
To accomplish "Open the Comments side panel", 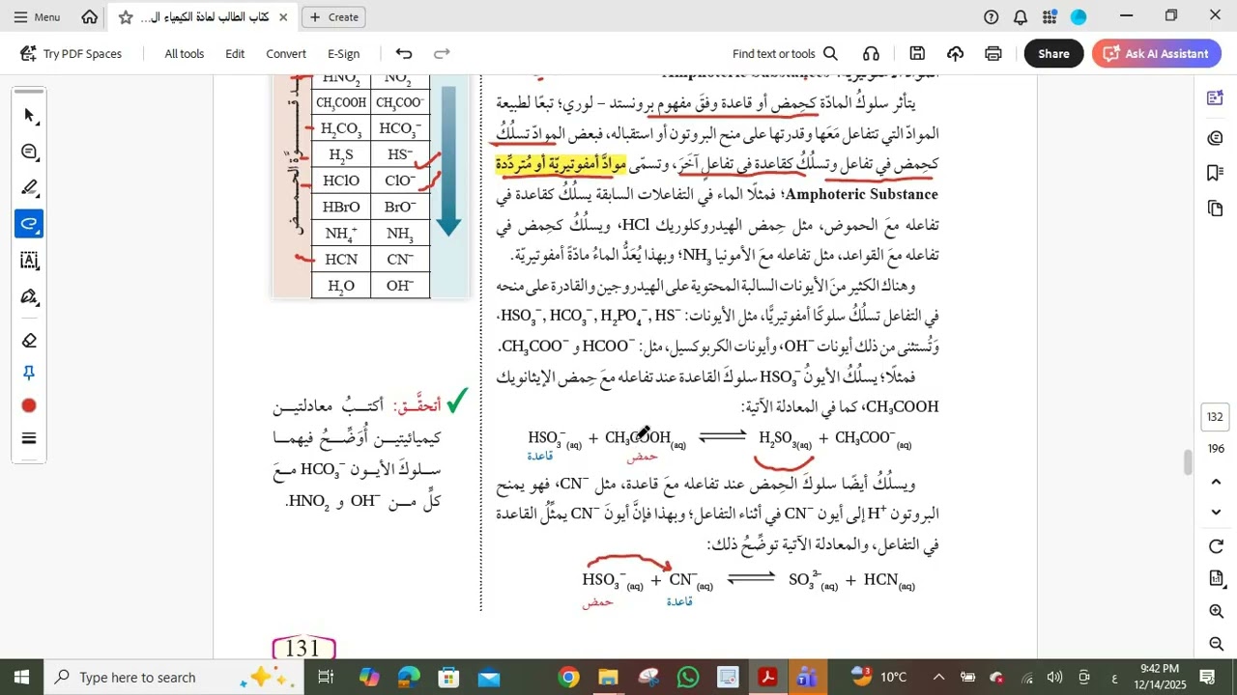I will click(1216, 138).
